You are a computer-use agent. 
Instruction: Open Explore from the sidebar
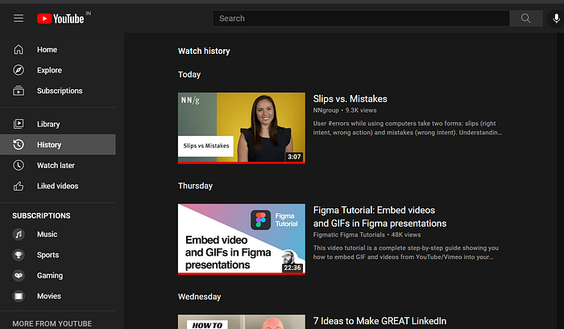tap(49, 71)
